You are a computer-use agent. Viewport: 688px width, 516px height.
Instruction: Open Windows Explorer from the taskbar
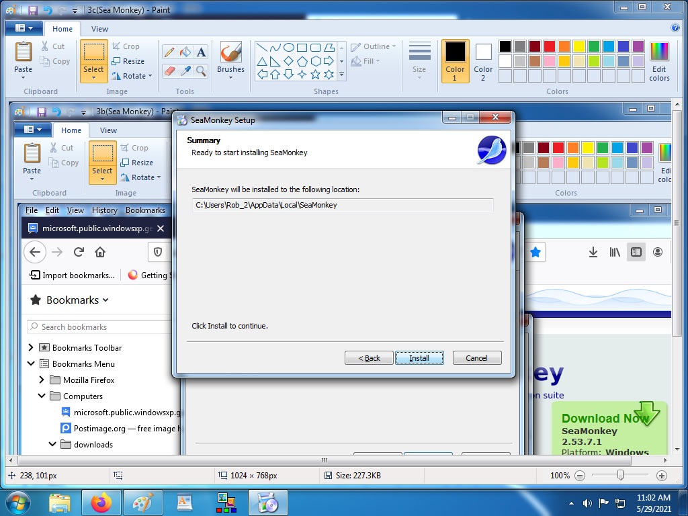coord(60,503)
